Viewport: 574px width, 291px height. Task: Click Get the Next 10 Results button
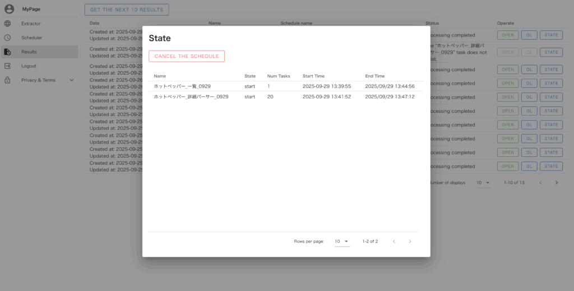[126, 10]
